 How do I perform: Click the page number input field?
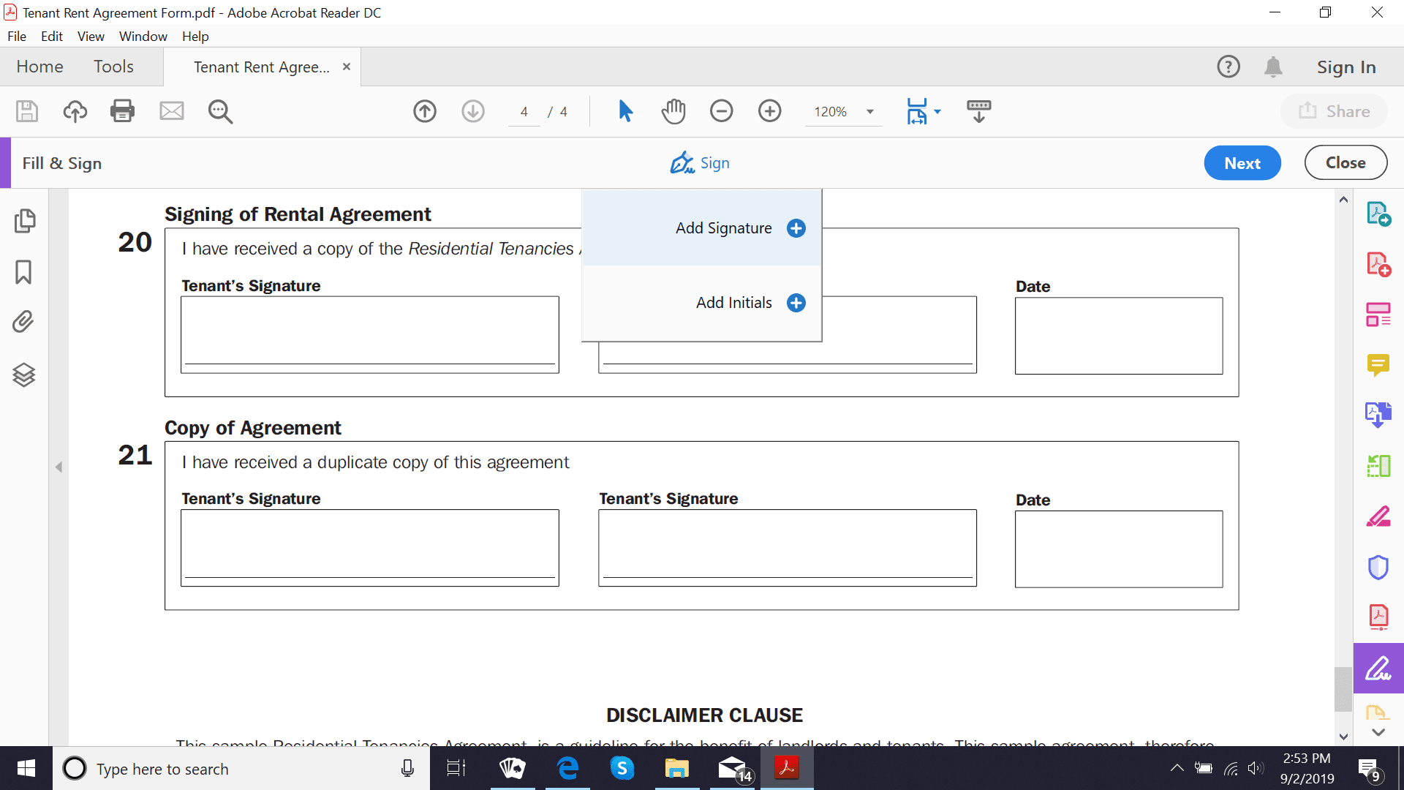click(x=524, y=110)
